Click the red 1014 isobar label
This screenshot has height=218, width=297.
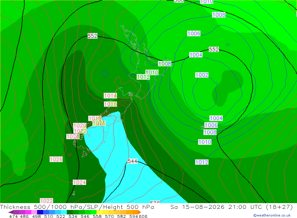(x=110, y=96)
